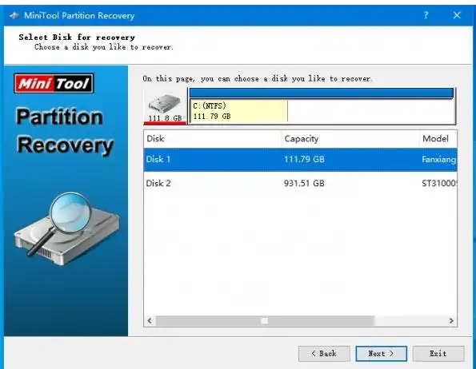The height and width of the screenshot is (369, 476).
Task: Click the scrollbar right arrow
Action: (451, 320)
